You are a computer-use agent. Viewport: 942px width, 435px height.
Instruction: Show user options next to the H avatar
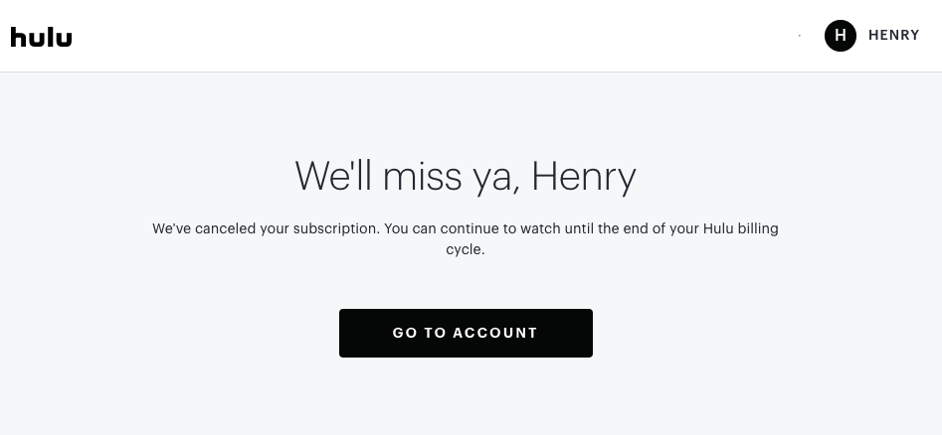(x=893, y=36)
